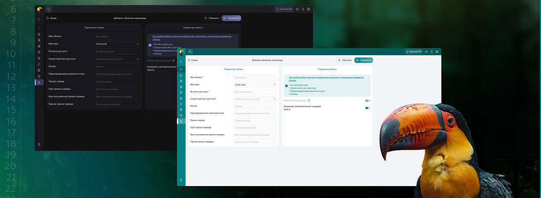Image resolution: width=541 pixels, height=198 pixels.
Task: Click the bottom sidebar icon in the dark window
Action: (39, 144)
